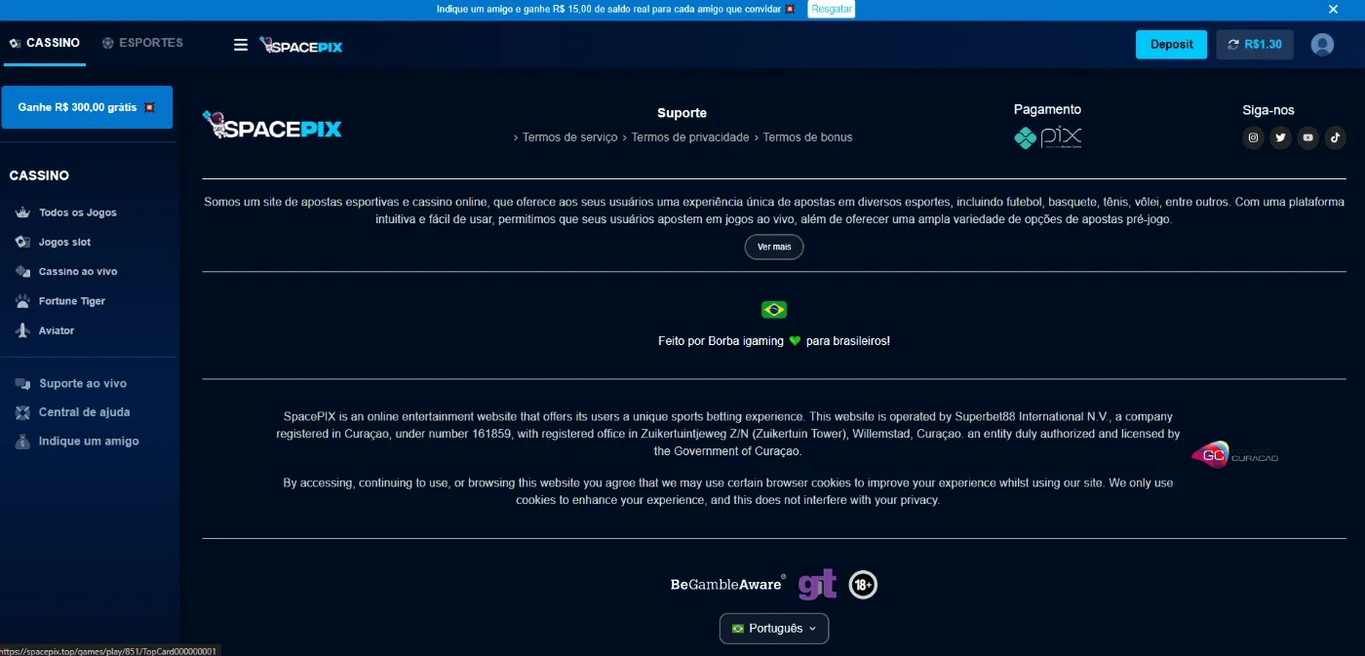Click 'Feito por Borba igaming' text
This screenshot has height=656, width=1365.
tap(721, 341)
